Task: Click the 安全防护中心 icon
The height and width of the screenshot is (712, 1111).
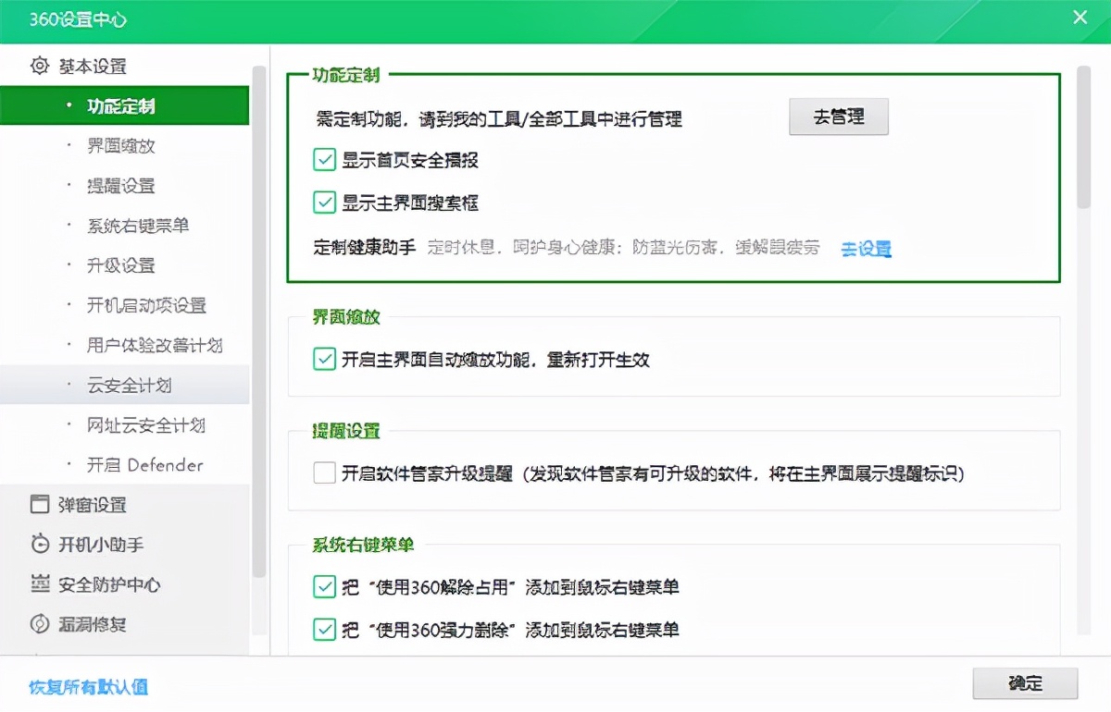Action: click(x=40, y=584)
